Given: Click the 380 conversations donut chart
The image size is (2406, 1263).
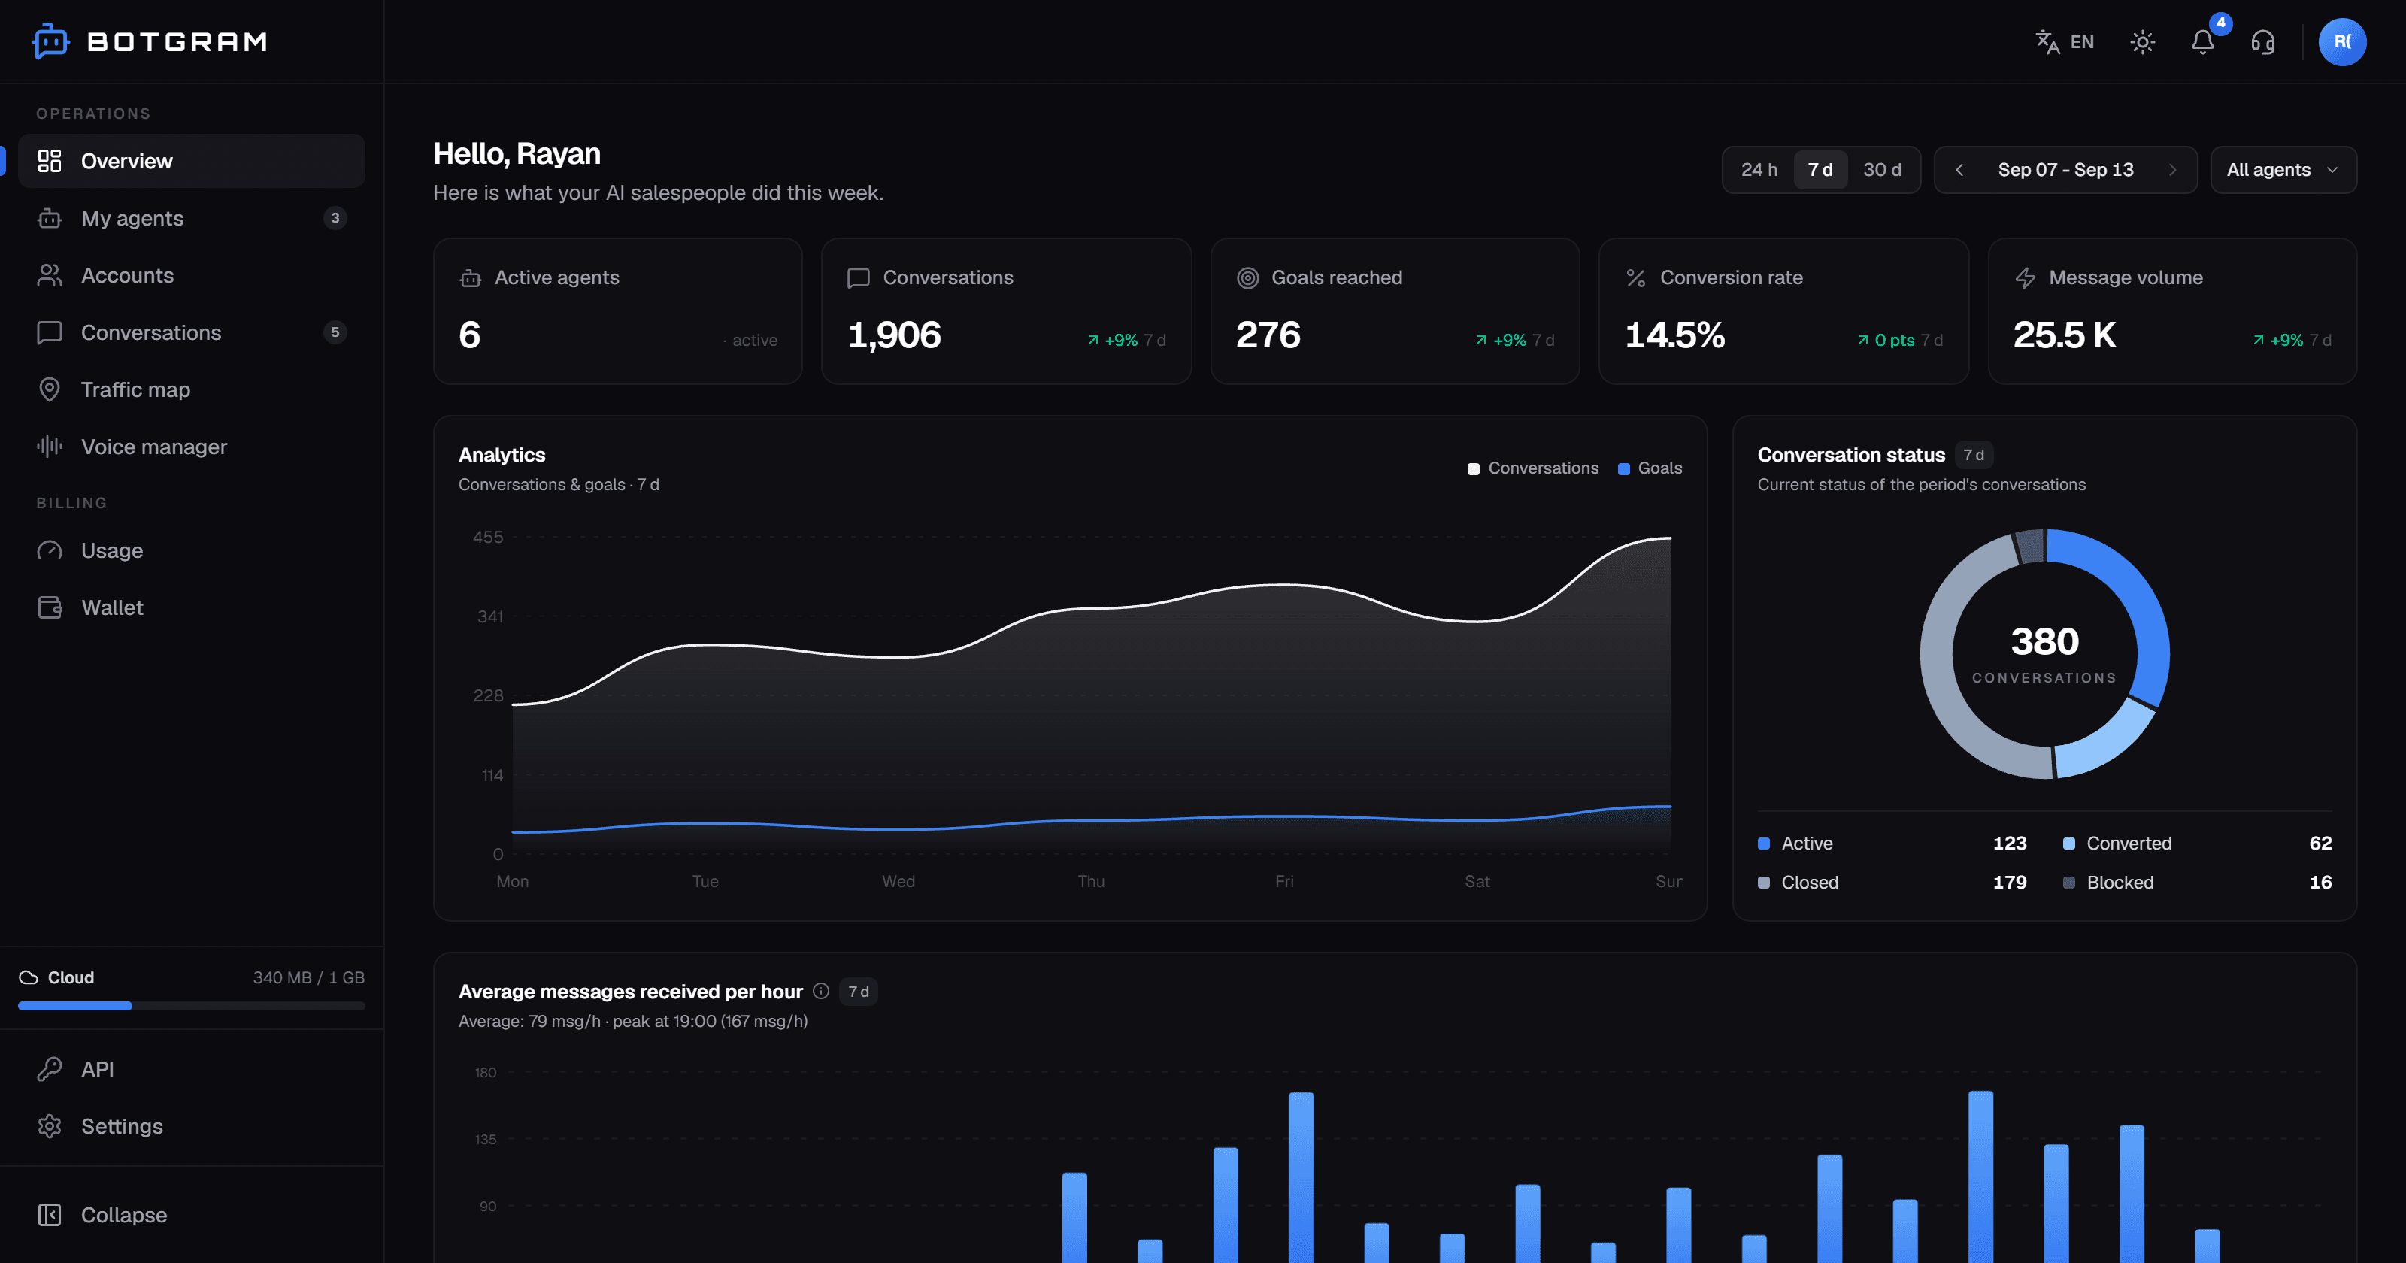Looking at the screenshot, I should tap(2044, 653).
